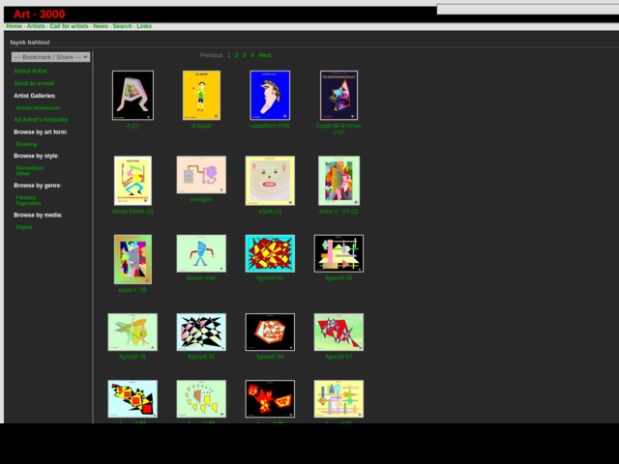Viewport: 619px width, 464px height.
Task: Open the 'al kazar' artwork thumbnail
Action: tap(201, 95)
